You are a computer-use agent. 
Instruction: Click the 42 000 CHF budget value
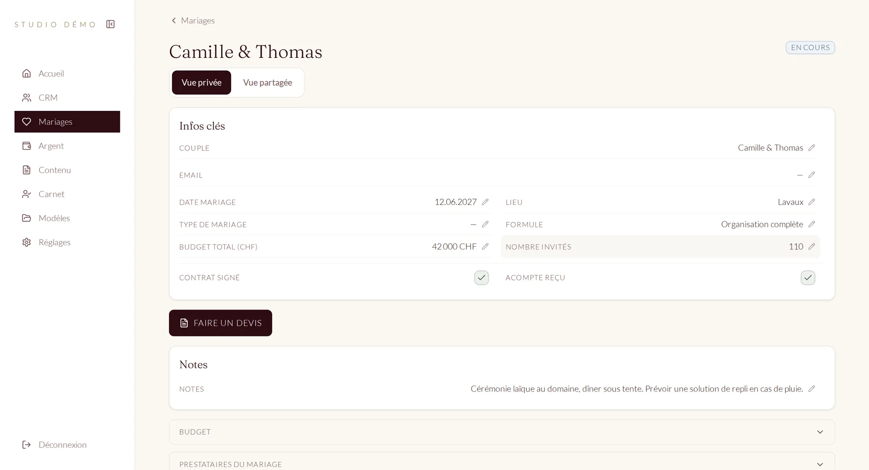tap(454, 246)
